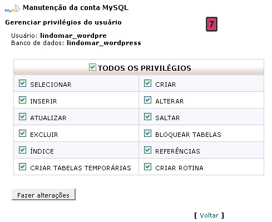Uncheck the SELECIONAR privilege

22,83
